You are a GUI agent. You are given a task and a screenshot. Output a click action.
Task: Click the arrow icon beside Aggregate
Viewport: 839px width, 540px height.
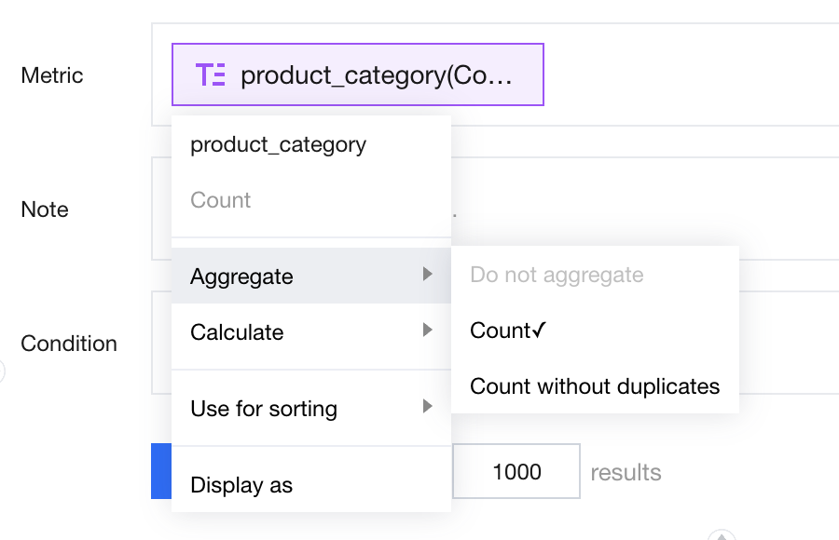[427, 275]
